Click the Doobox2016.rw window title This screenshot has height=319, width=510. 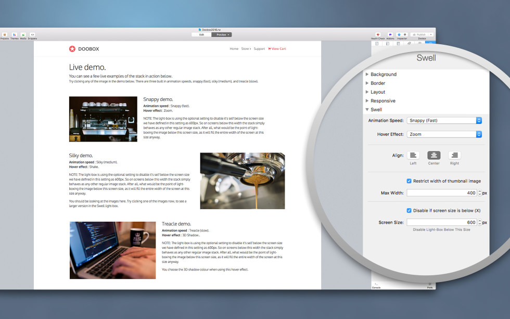[x=211, y=30]
